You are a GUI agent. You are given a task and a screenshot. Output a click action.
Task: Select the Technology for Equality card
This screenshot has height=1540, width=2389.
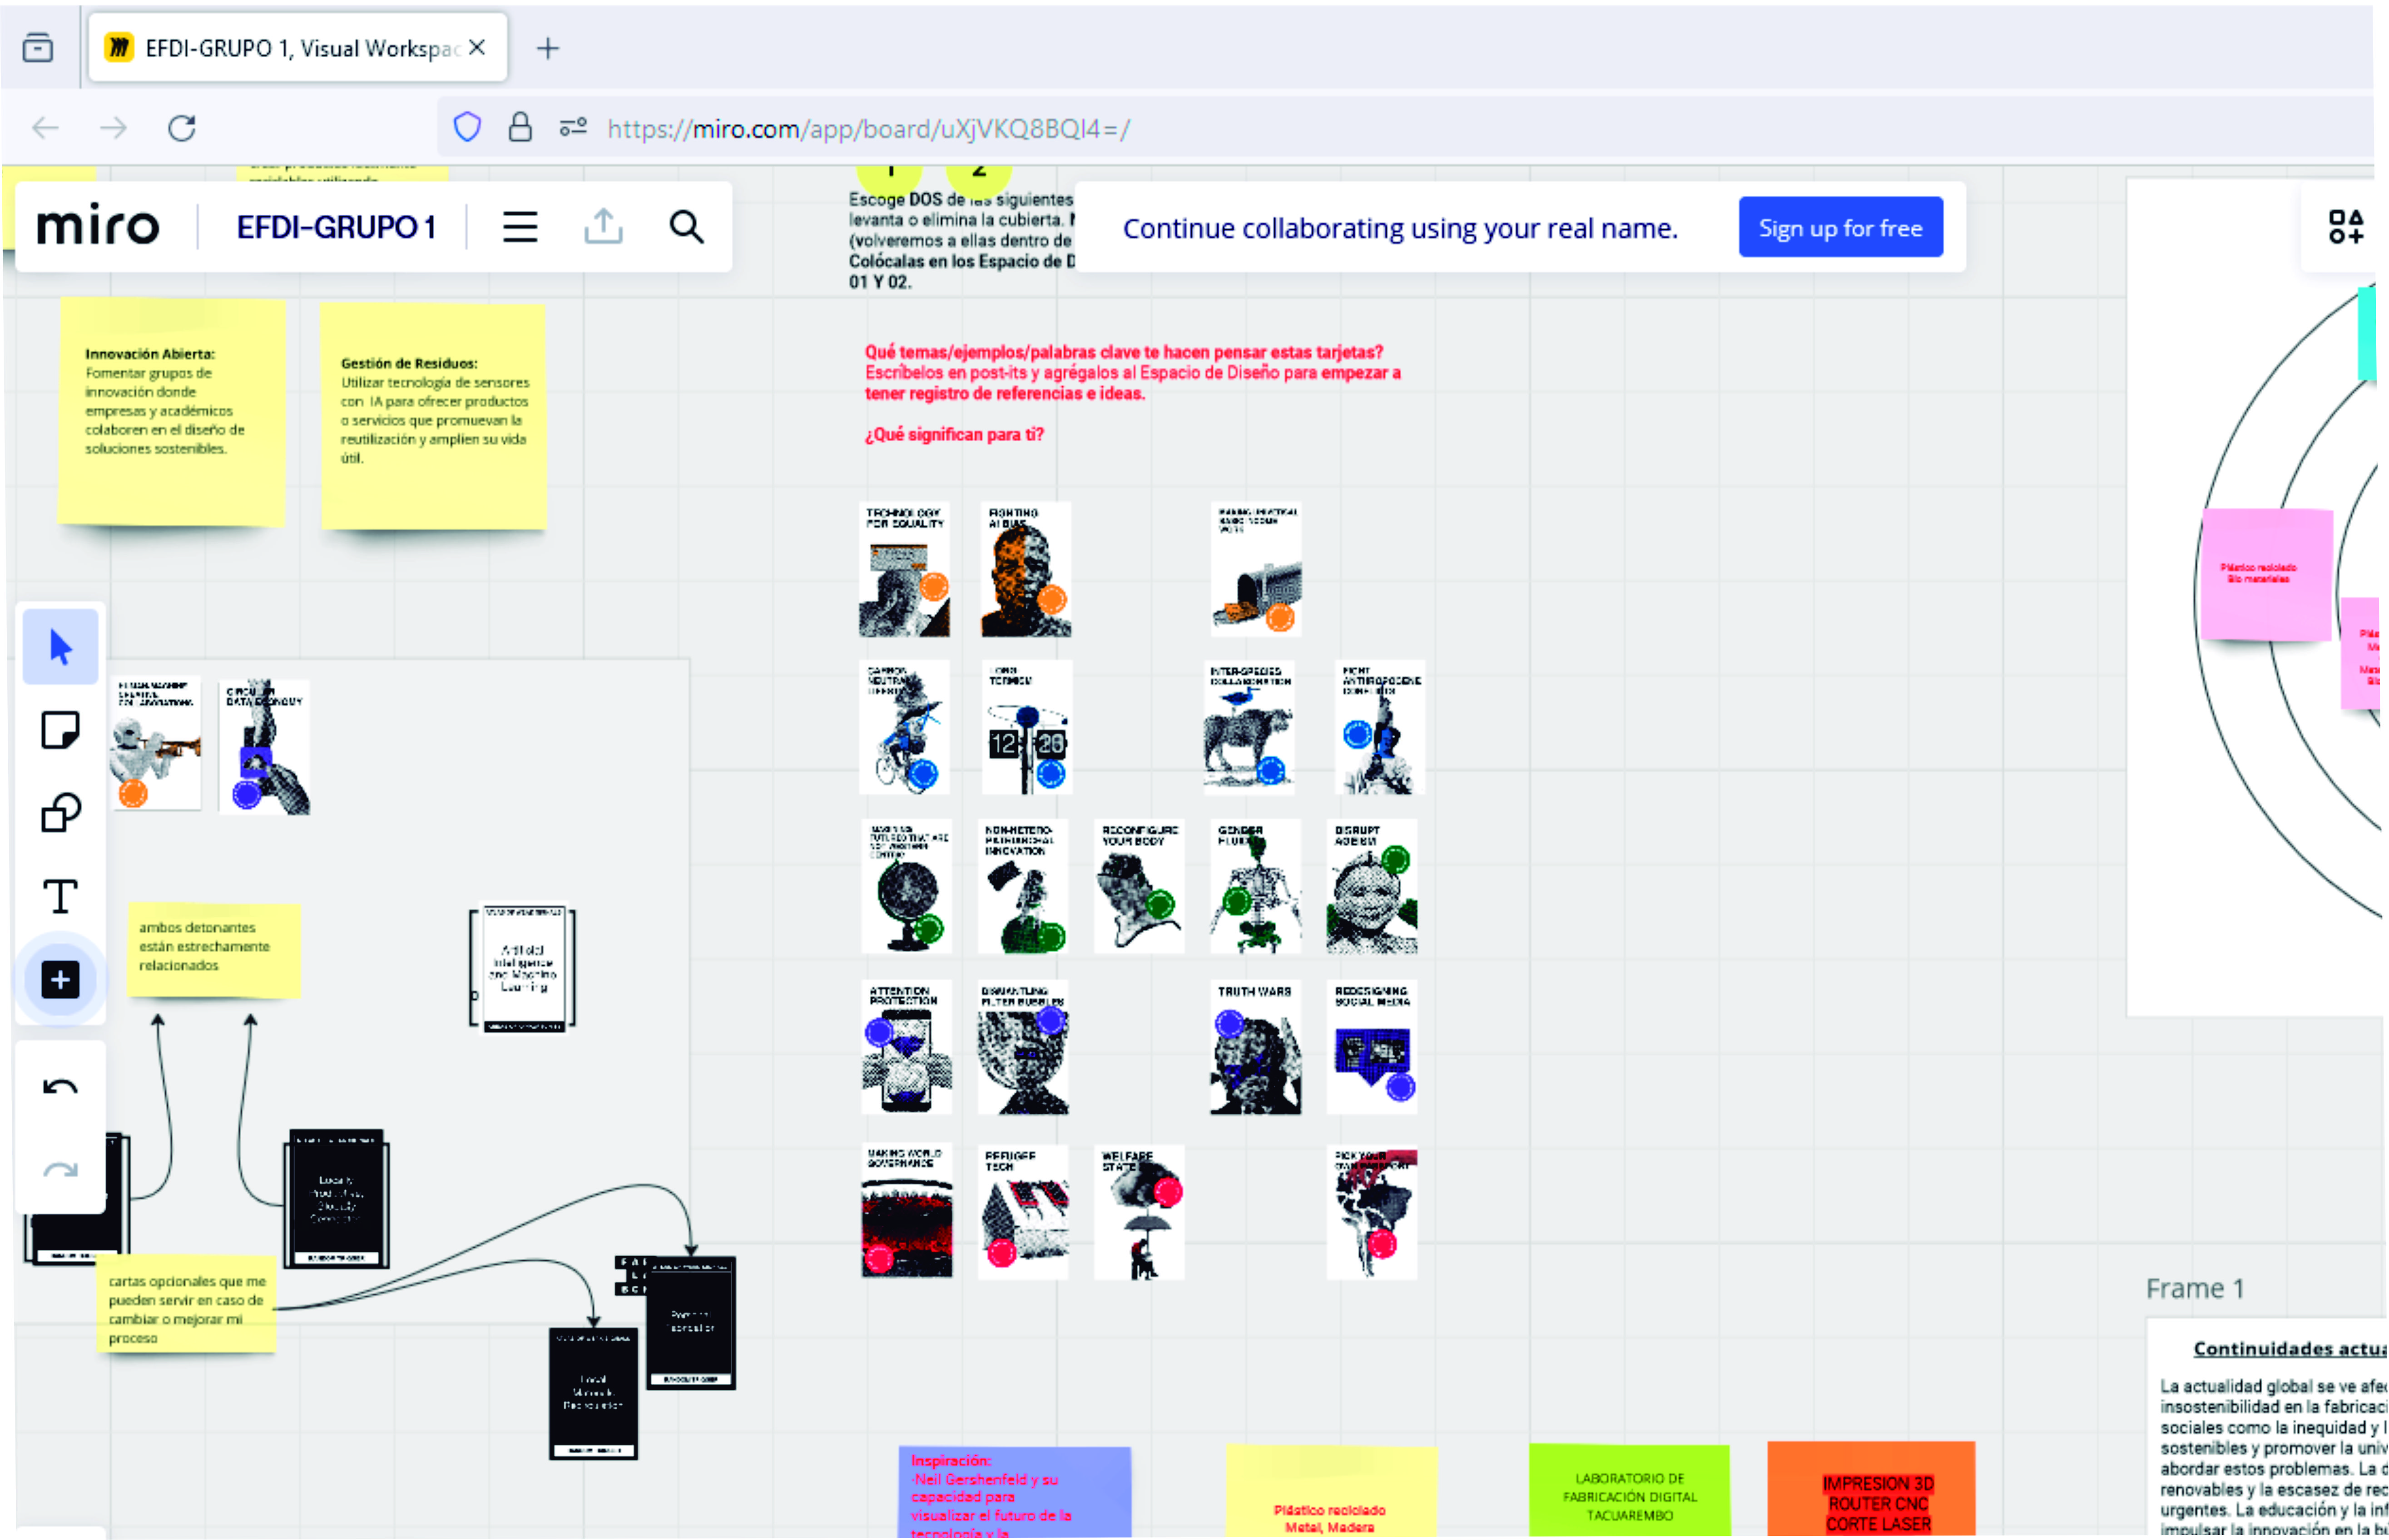(x=904, y=570)
